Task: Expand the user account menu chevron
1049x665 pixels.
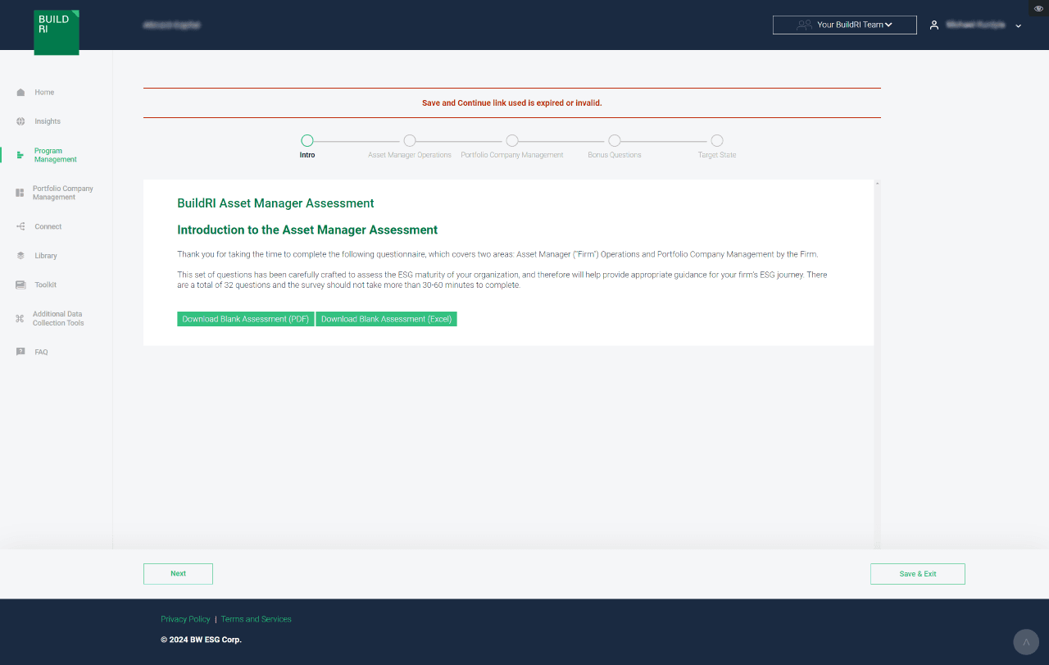Action: (x=1019, y=26)
